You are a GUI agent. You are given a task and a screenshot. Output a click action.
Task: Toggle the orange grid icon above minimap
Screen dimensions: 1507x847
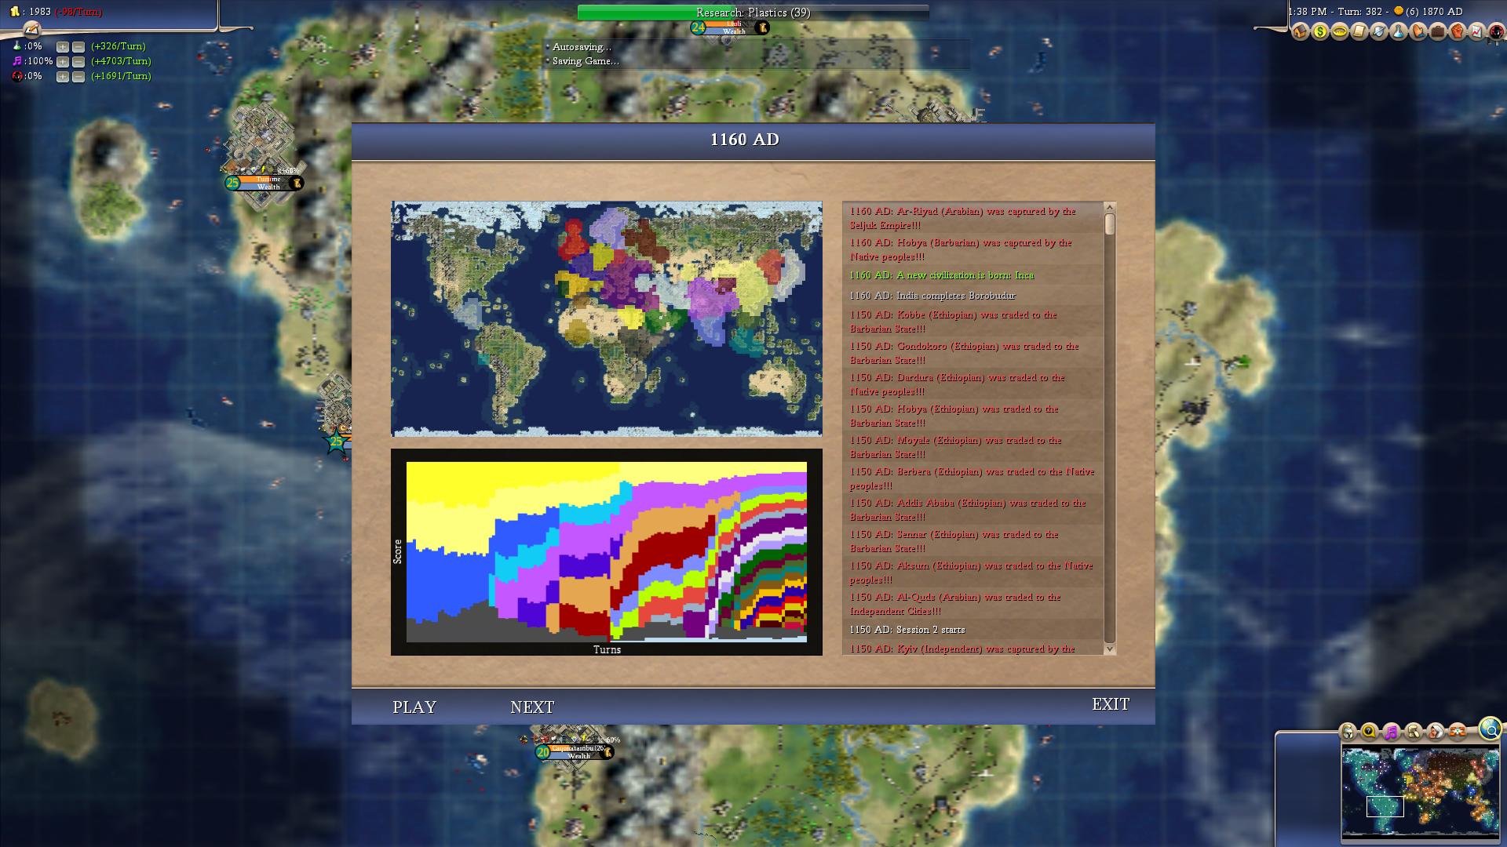[1458, 732]
